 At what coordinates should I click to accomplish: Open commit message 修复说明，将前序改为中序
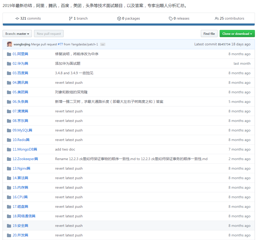click(77, 54)
